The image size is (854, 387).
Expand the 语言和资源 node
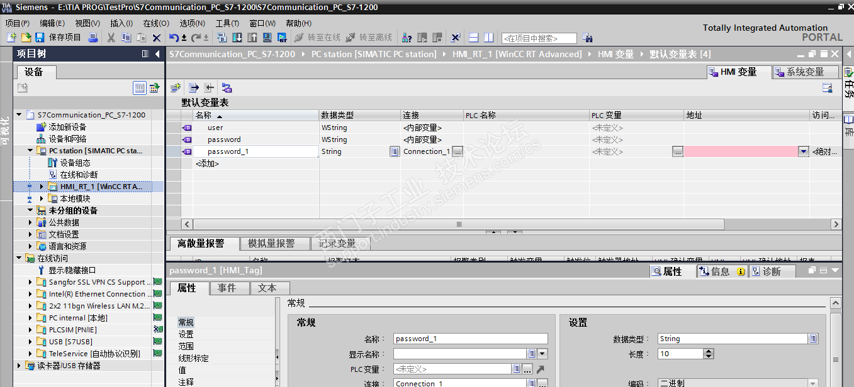click(30, 246)
